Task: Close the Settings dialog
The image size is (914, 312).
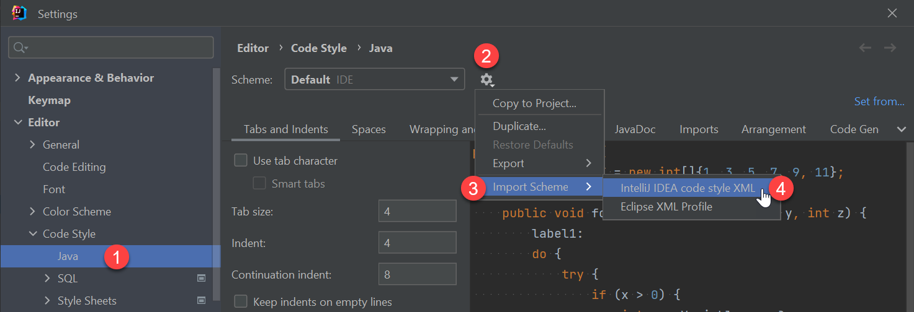Action: point(892,13)
